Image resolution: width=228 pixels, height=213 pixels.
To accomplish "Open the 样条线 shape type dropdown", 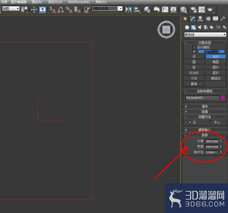I will pyautogui.click(x=205, y=35).
